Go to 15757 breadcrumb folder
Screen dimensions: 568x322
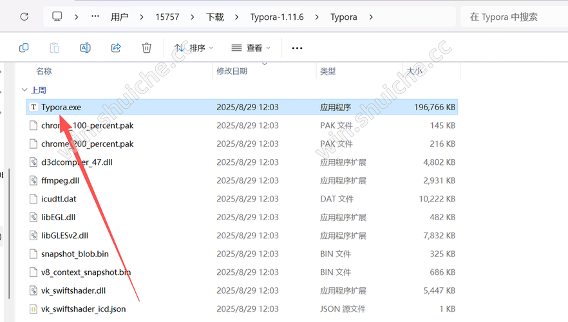click(x=167, y=17)
